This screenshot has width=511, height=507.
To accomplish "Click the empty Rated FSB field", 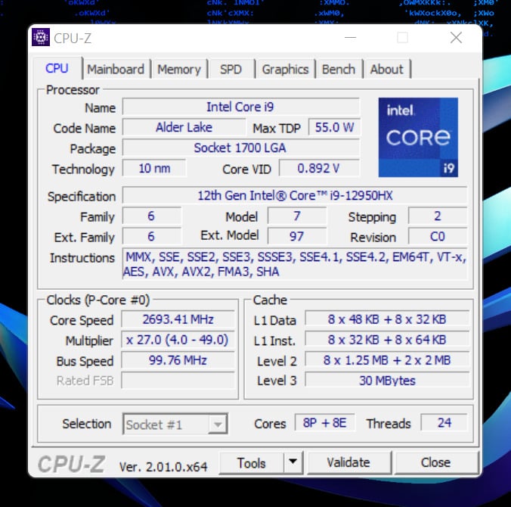I will [x=178, y=381].
